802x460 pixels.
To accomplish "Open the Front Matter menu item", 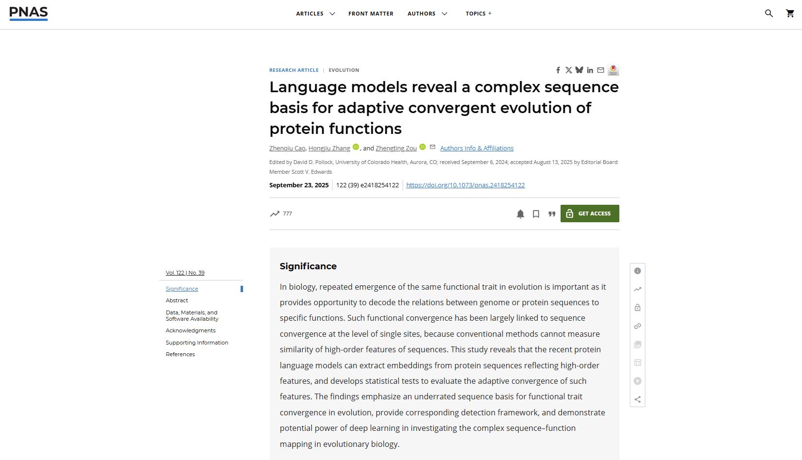I will point(371,14).
